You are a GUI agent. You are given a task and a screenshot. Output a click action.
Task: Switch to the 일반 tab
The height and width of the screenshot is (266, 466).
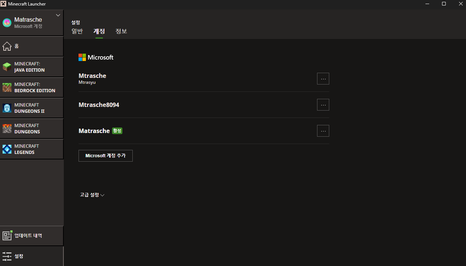[77, 31]
